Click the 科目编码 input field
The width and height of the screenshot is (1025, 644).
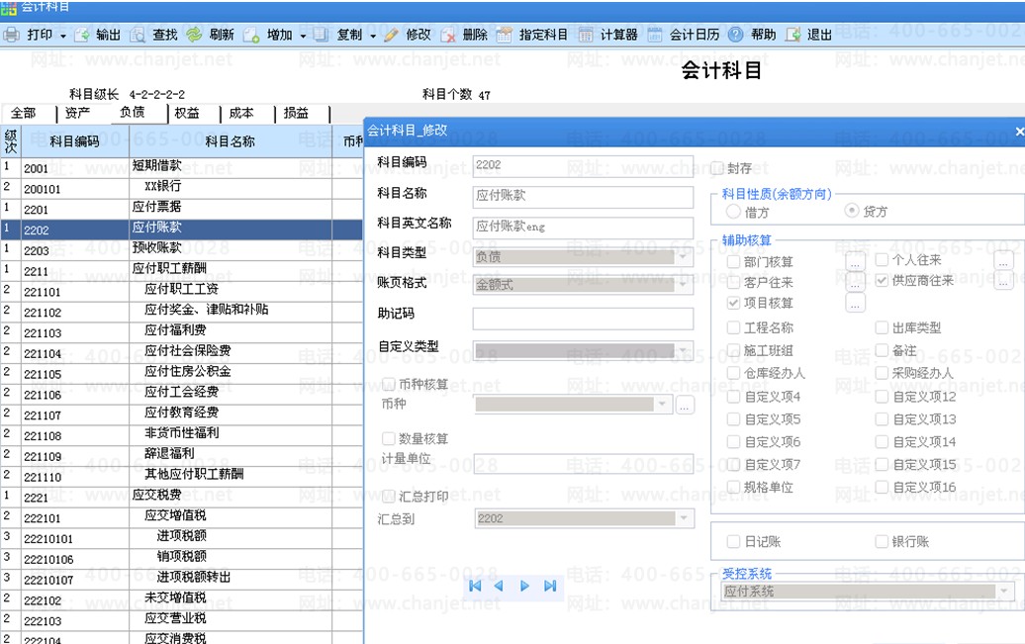click(583, 166)
